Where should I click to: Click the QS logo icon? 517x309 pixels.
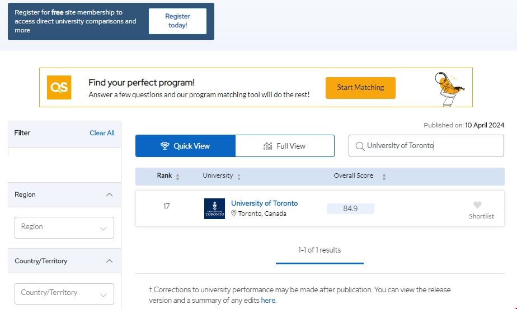coord(59,88)
